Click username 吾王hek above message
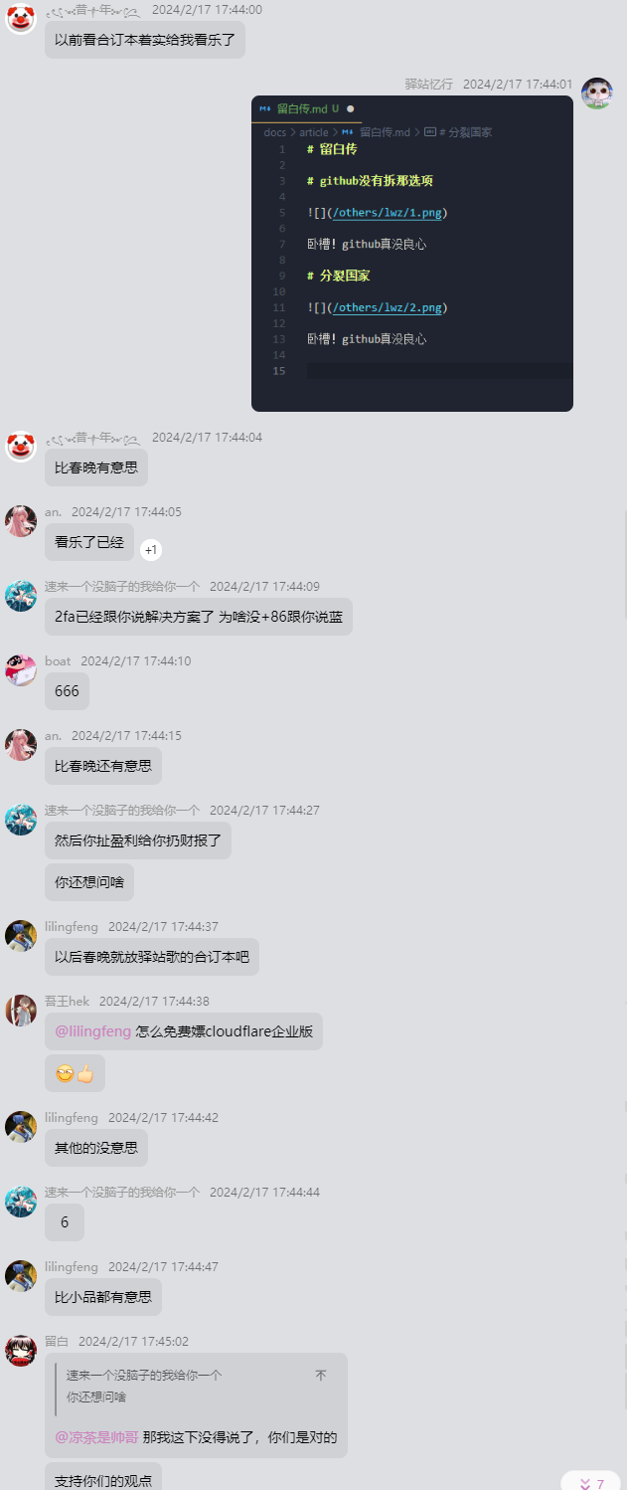This screenshot has height=1490, width=627. [67, 1002]
